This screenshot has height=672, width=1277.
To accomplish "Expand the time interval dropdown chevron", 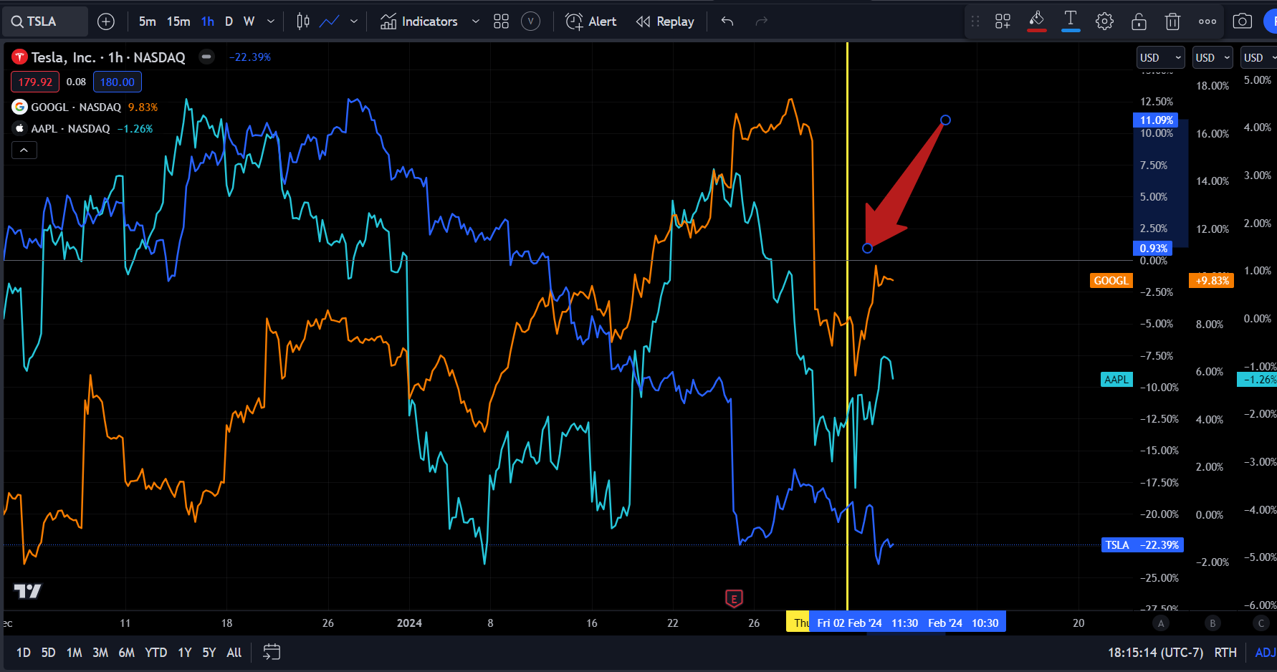I will click(x=271, y=21).
